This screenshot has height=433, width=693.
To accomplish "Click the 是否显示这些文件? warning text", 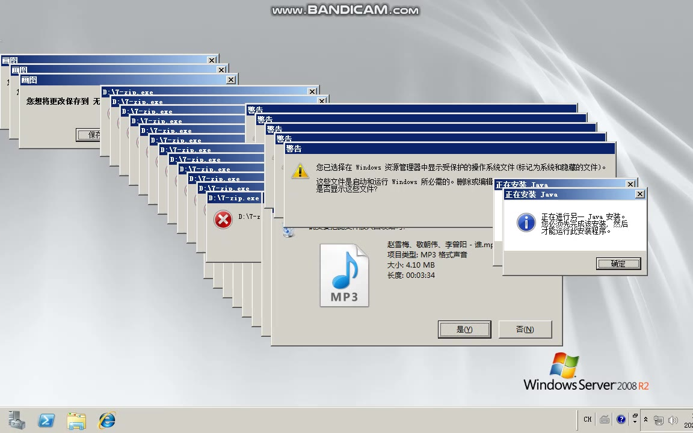I will click(346, 189).
